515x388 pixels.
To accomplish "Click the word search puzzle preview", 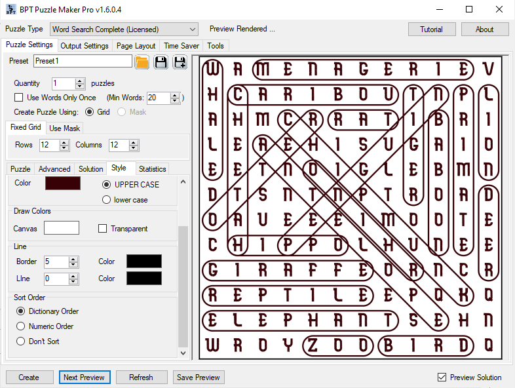I will click(351, 208).
